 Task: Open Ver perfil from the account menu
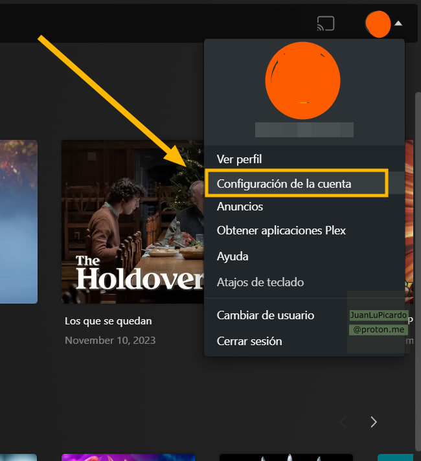click(239, 159)
